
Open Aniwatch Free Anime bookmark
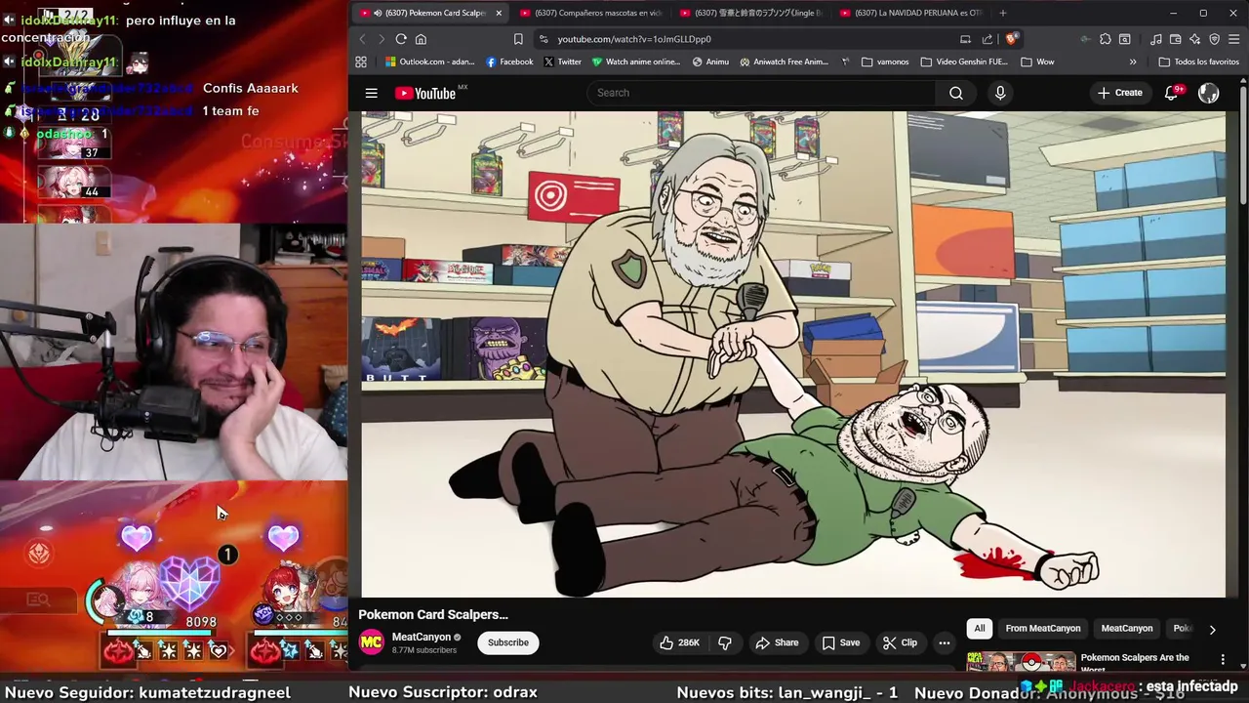pyautogui.click(x=785, y=62)
